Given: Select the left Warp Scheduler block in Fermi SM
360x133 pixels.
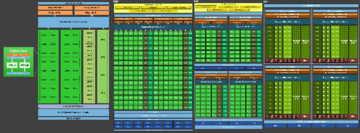Looking at the screenshot, I should click(x=55, y=8).
